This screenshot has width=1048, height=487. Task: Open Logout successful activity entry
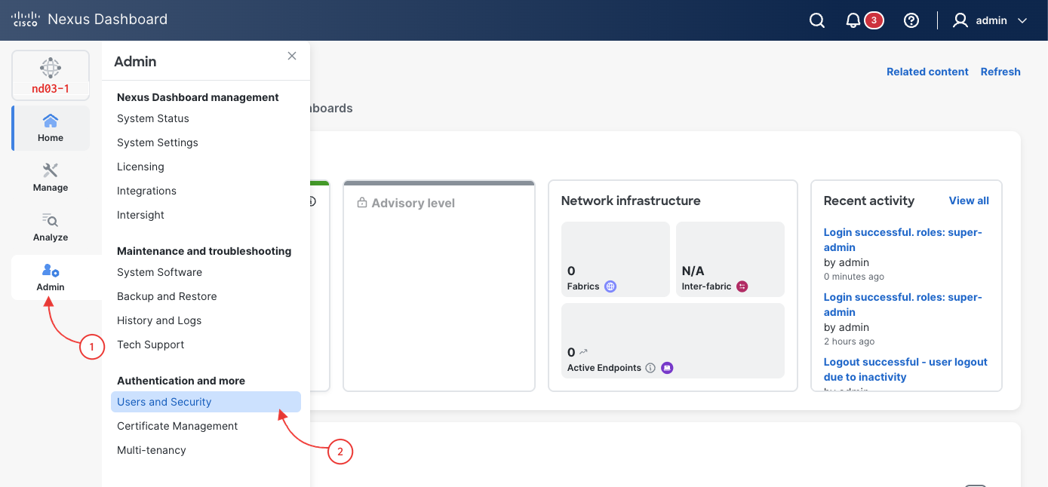click(905, 369)
